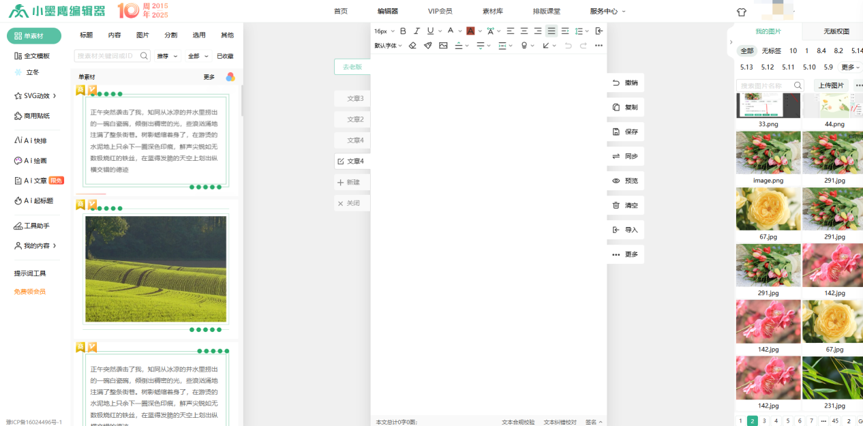
Task: Toggle the 已收藏 favorites filter
Action: tap(225, 57)
